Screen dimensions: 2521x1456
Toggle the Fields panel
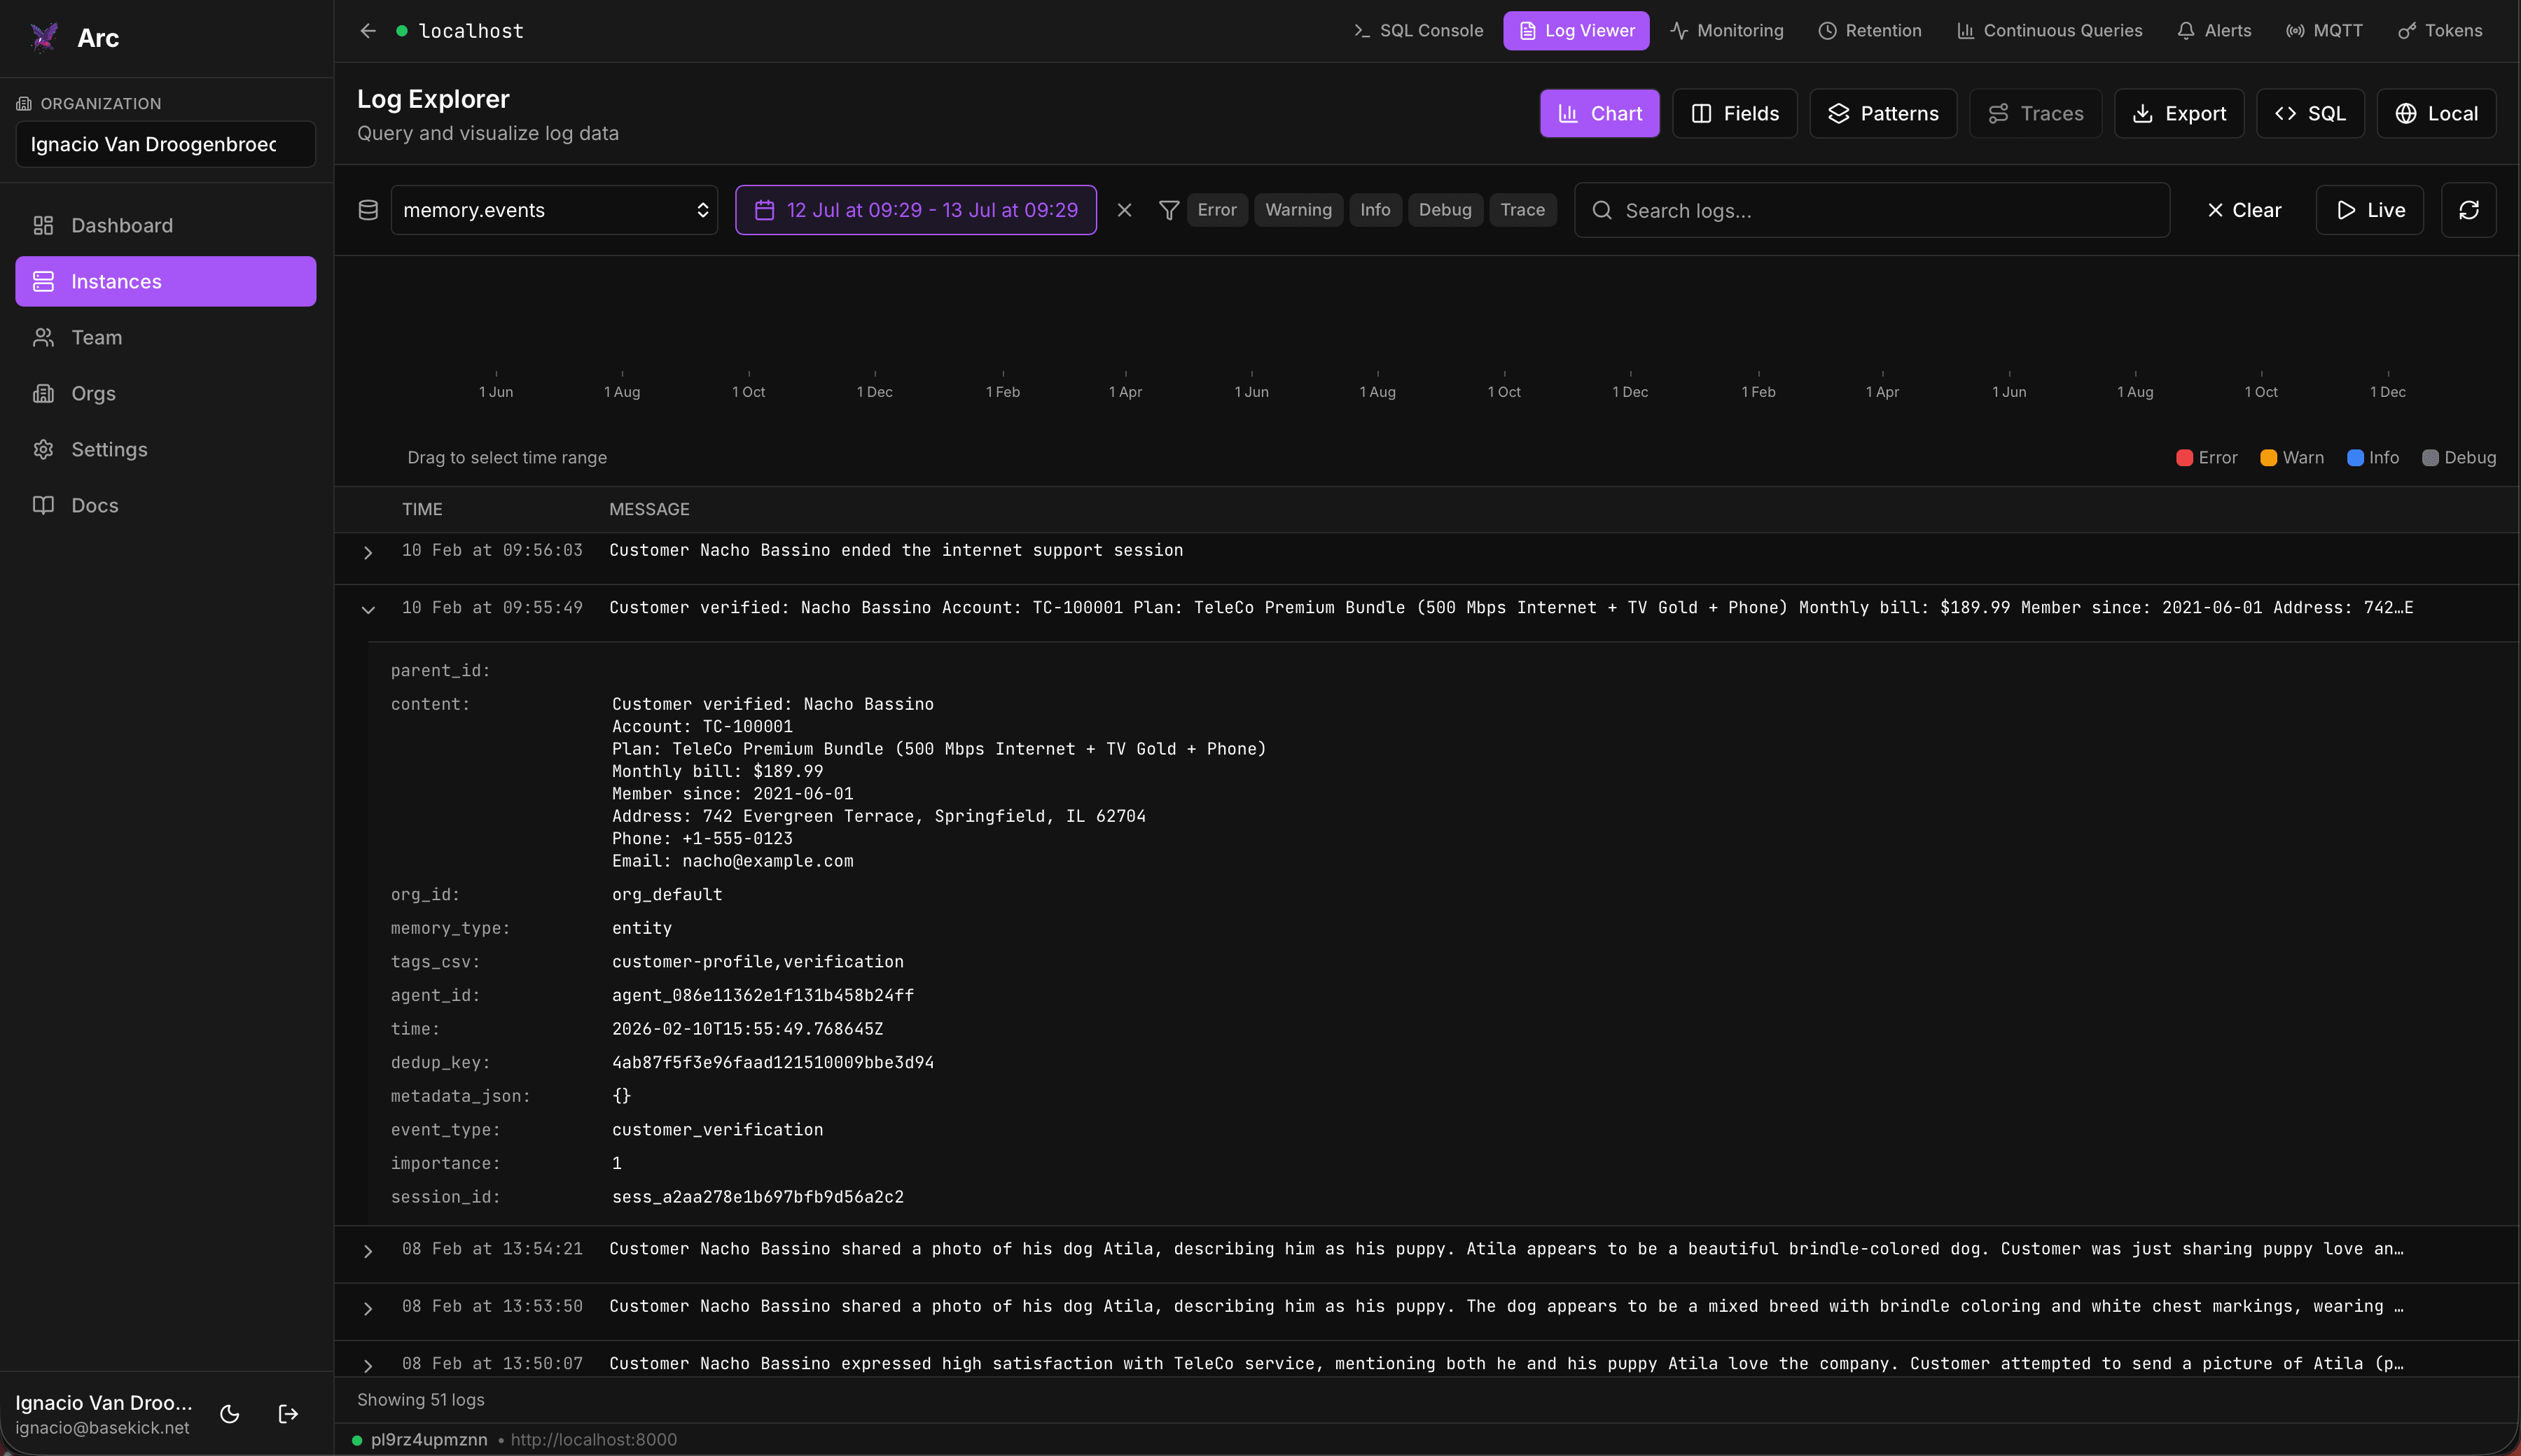tap(1735, 113)
